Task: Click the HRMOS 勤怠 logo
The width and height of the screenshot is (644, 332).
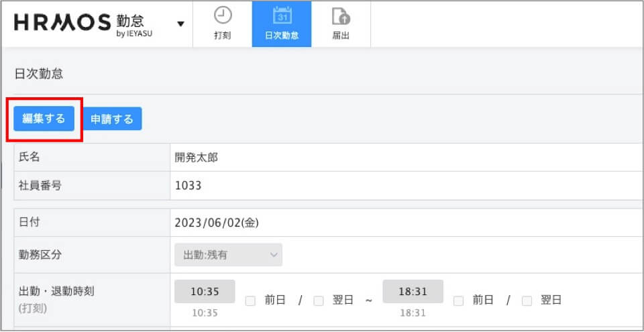Action: (x=84, y=23)
